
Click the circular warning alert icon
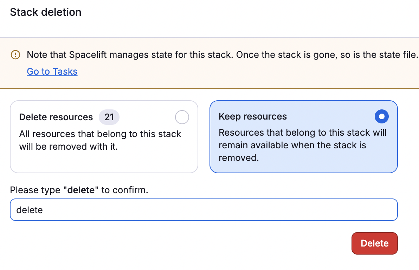coord(15,55)
